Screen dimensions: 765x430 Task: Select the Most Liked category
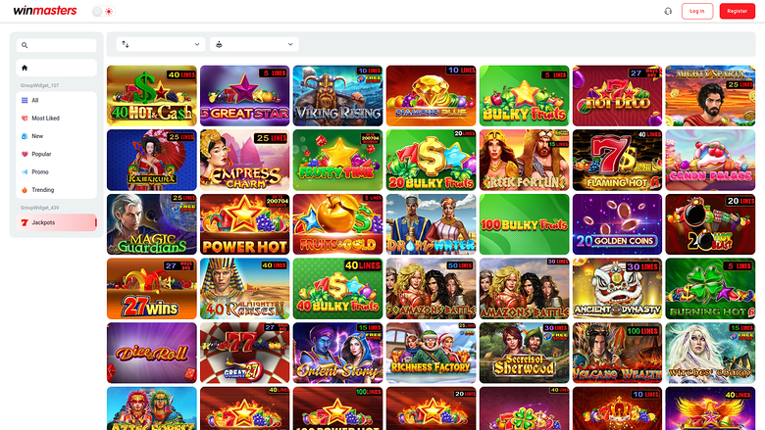point(56,119)
